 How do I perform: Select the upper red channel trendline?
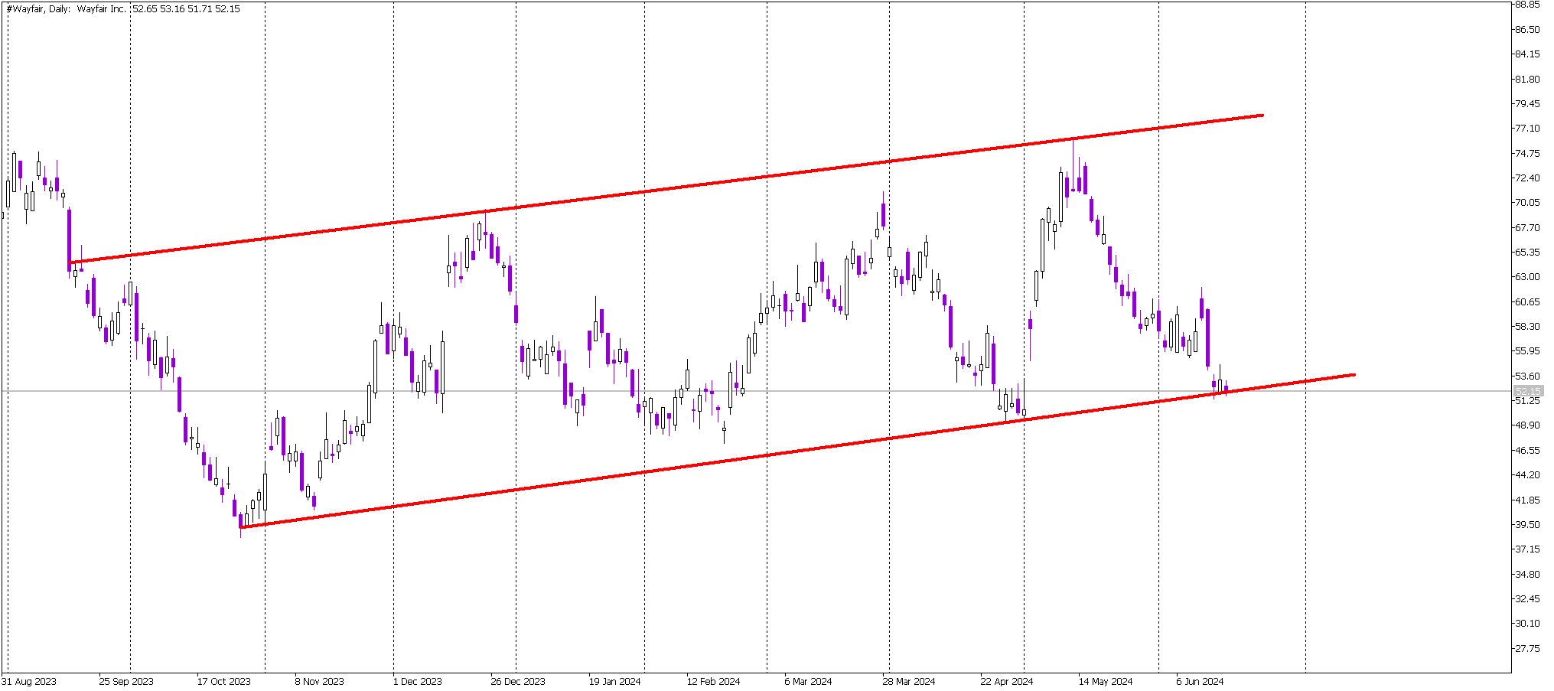coord(666,189)
